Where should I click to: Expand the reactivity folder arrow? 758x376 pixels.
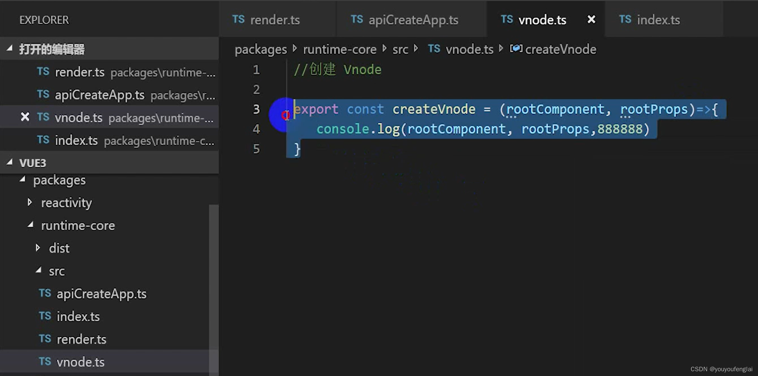coord(30,202)
